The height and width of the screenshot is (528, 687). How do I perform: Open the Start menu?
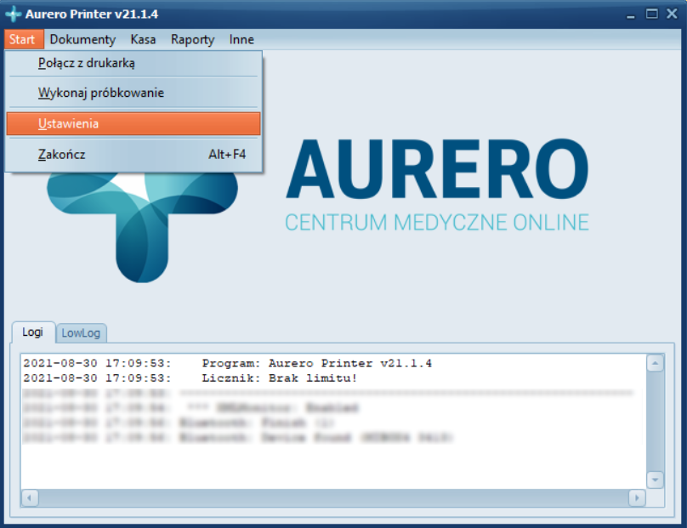pyautogui.click(x=24, y=39)
